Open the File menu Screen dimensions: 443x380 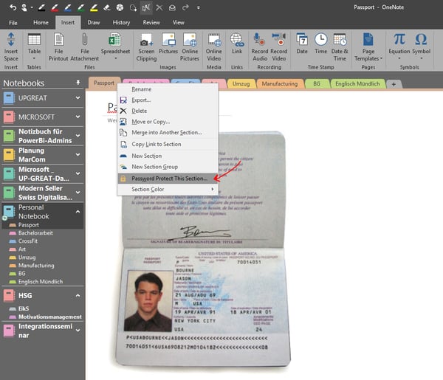(13, 23)
